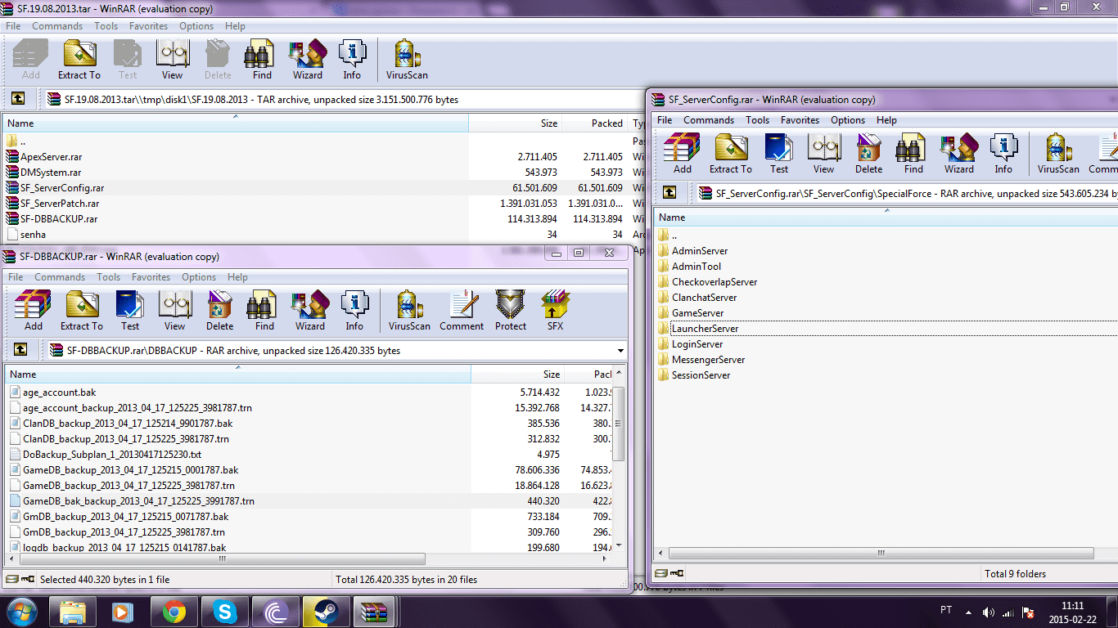Select the AdminServer folder
The image size is (1118, 628).
coord(700,251)
